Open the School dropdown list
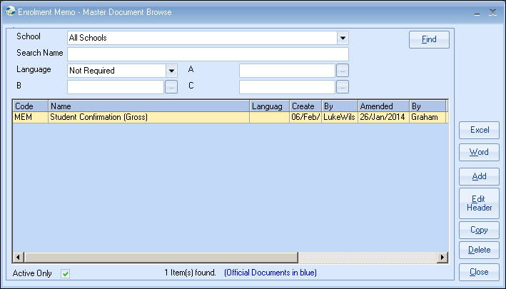Image resolution: width=506 pixels, height=289 pixels. tap(343, 38)
